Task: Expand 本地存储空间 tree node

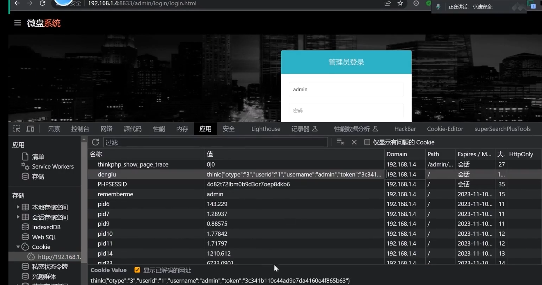Action: 18,207
